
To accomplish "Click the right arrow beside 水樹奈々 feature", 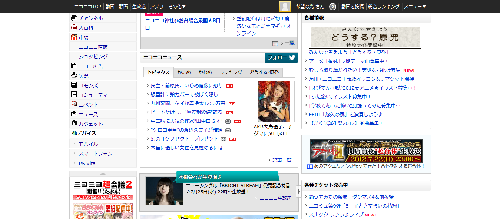I will click(x=298, y=191).
